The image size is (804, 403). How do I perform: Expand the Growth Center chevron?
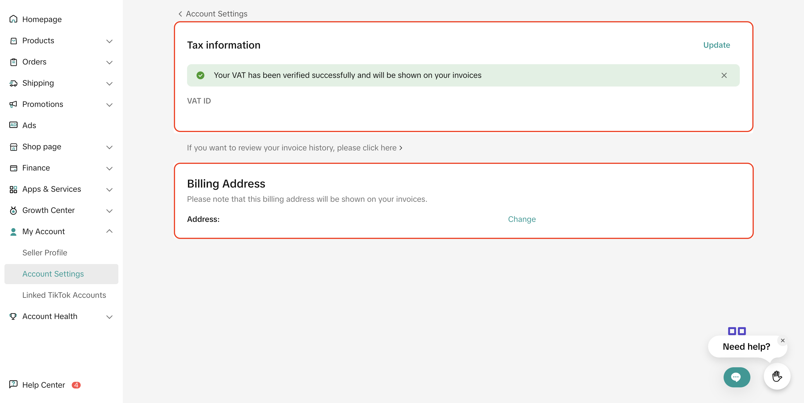pyautogui.click(x=109, y=211)
